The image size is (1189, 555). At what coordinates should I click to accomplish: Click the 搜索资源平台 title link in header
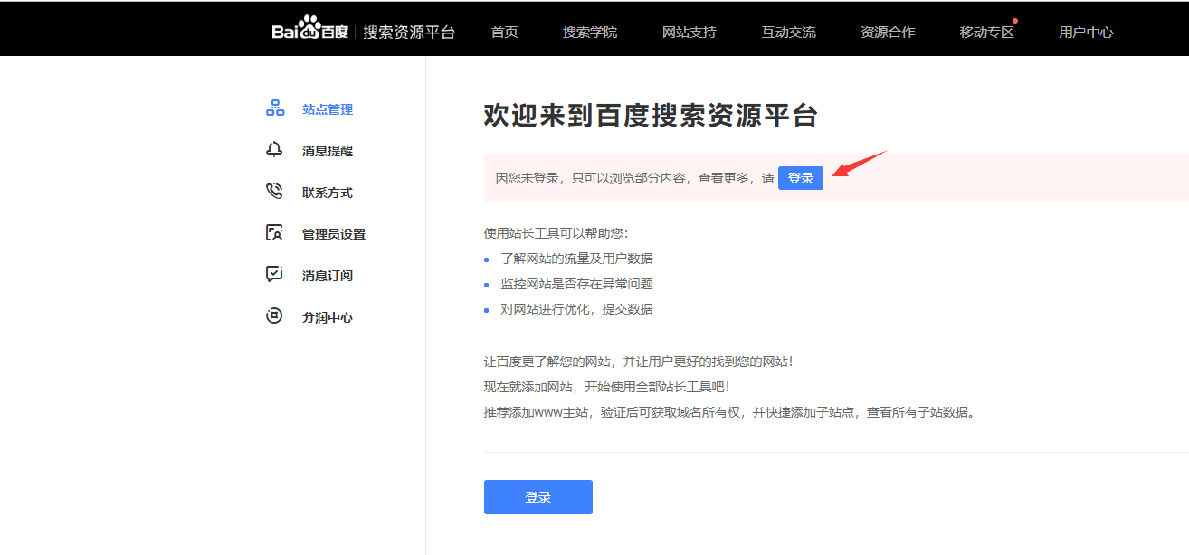point(409,33)
